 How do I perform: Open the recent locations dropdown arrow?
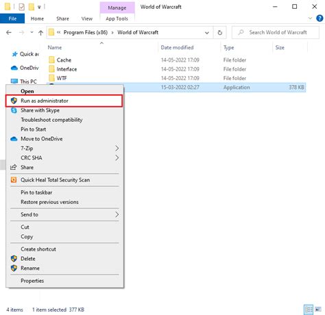pos(32,33)
